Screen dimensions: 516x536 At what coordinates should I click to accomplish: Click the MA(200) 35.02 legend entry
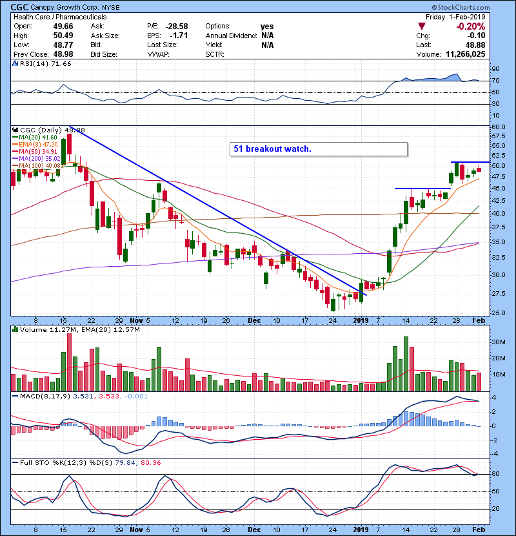pyautogui.click(x=36, y=159)
